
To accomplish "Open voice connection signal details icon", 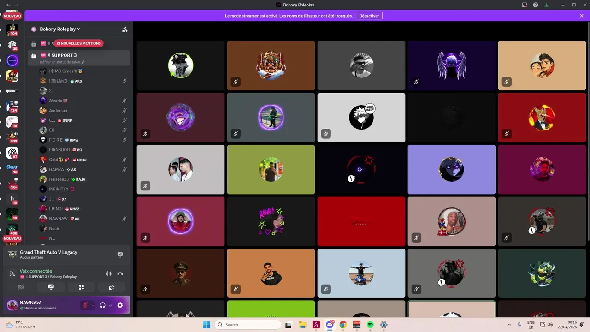I will click(x=12, y=273).
